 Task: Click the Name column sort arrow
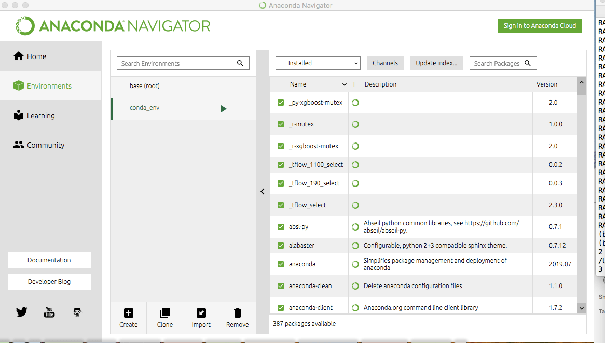click(345, 84)
